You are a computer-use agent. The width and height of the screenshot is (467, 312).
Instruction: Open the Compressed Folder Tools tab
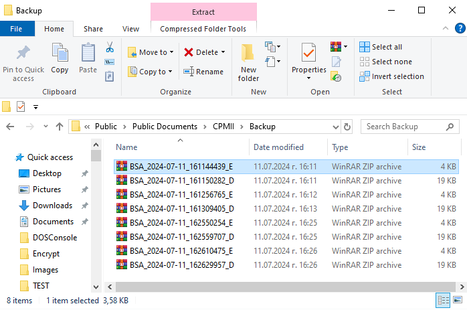[x=203, y=29]
